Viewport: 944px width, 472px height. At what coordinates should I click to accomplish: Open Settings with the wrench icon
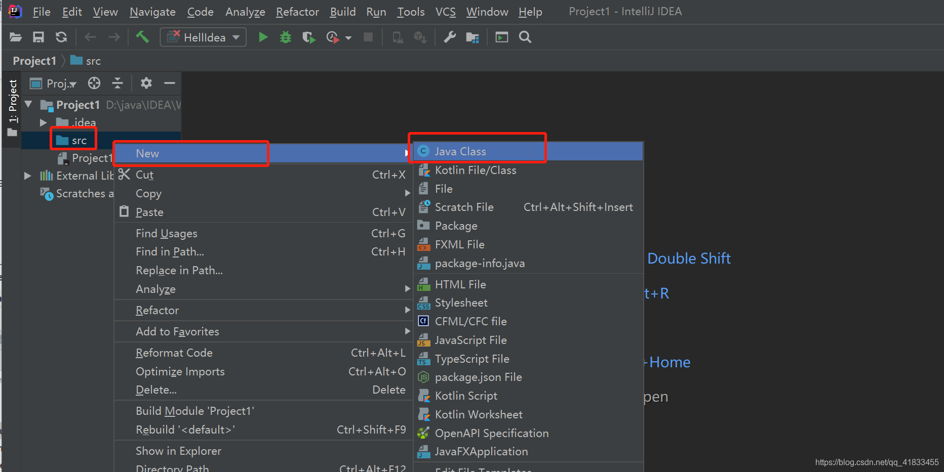coord(450,37)
